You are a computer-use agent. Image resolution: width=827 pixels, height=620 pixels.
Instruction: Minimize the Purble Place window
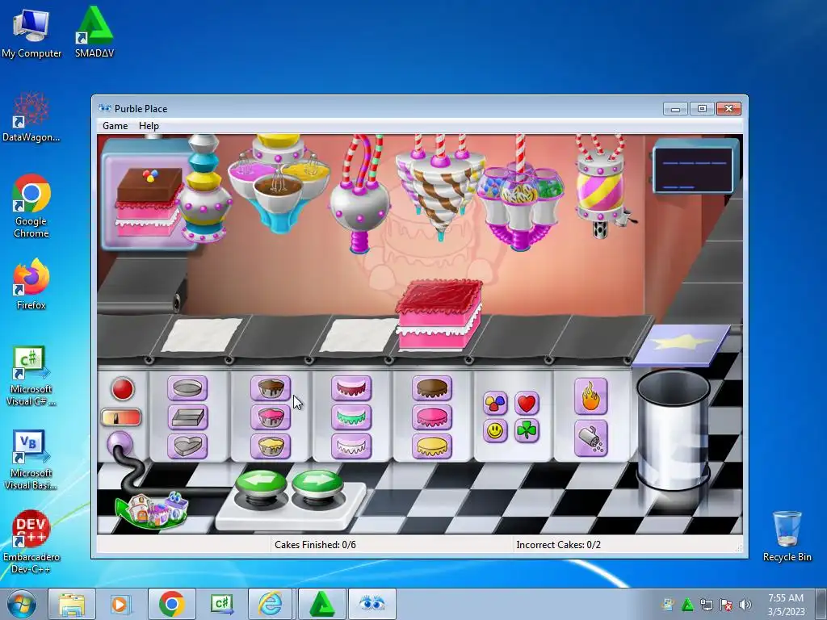point(676,109)
